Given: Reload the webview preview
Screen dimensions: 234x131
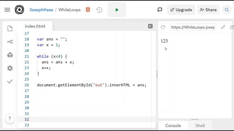Looking at the screenshot, I should pyautogui.click(x=163, y=27).
